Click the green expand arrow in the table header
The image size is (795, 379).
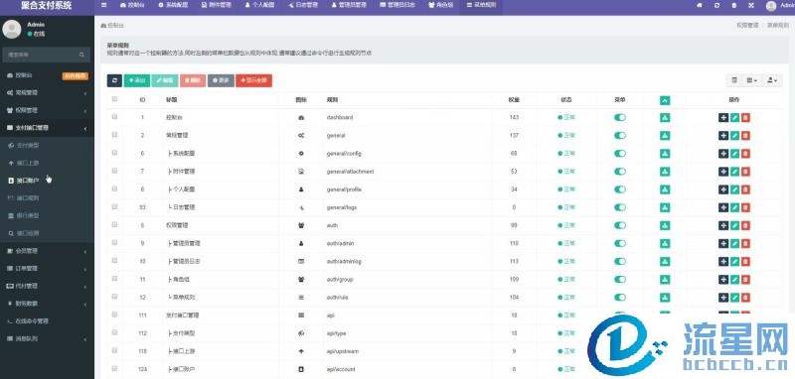(665, 100)
